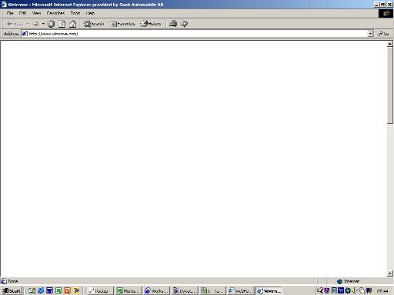Open the Search pane
The width and height of the screenshot is (394, 295).
pyautogui.click(x=94, y=24)
